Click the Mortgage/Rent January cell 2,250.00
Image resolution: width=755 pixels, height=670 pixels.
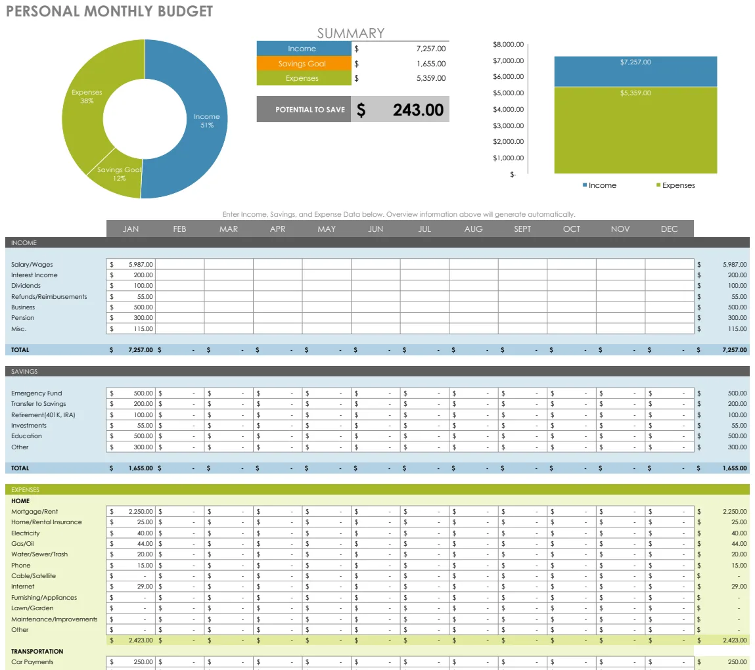click(x=131, y=512)
